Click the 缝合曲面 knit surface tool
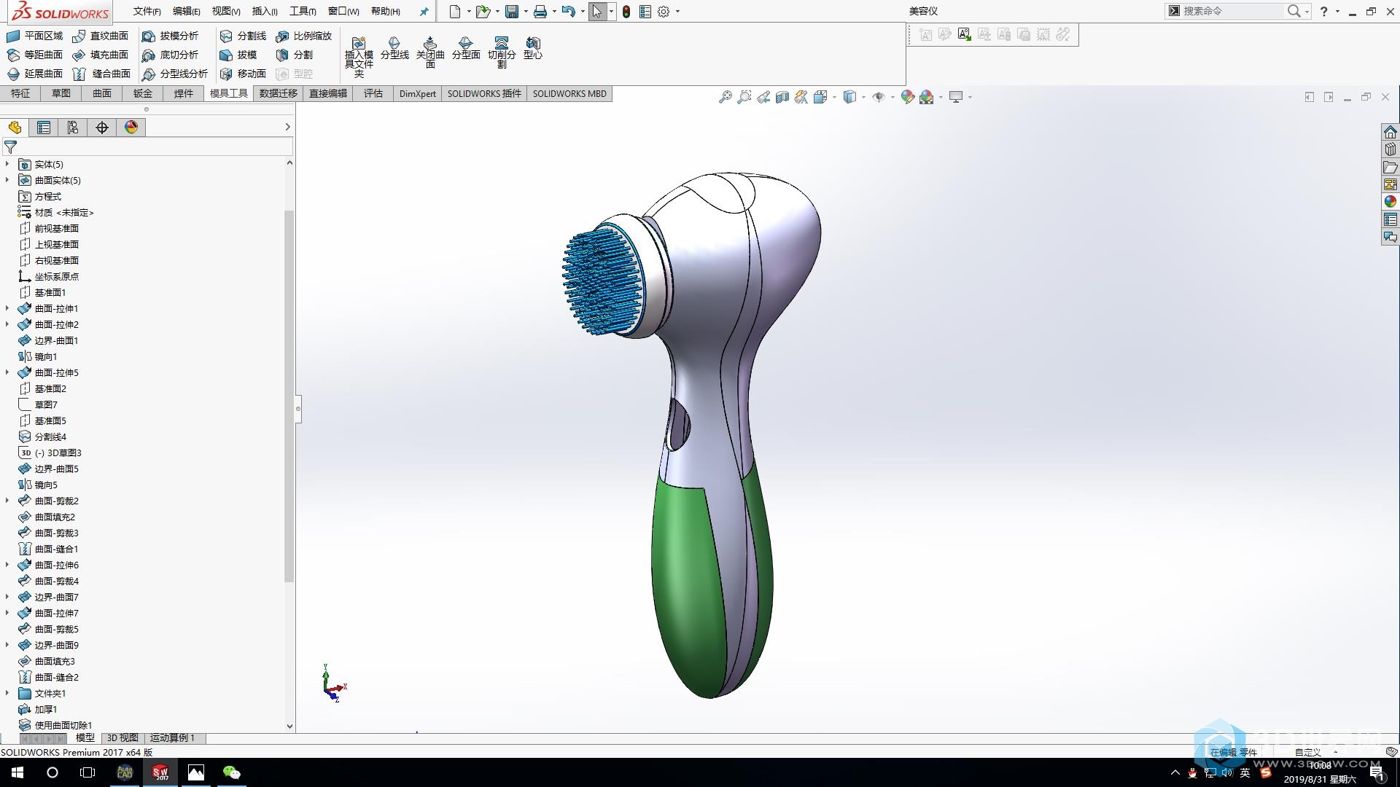Viewport: 1400px width, 787px height. (101, 74)
